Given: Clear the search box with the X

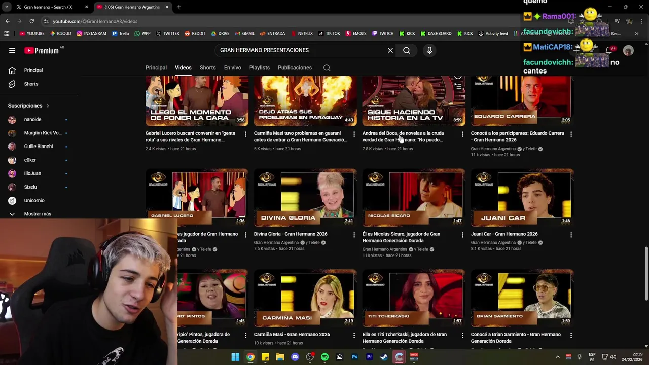Looking at the screenshot, I should (x=390, y=50).
